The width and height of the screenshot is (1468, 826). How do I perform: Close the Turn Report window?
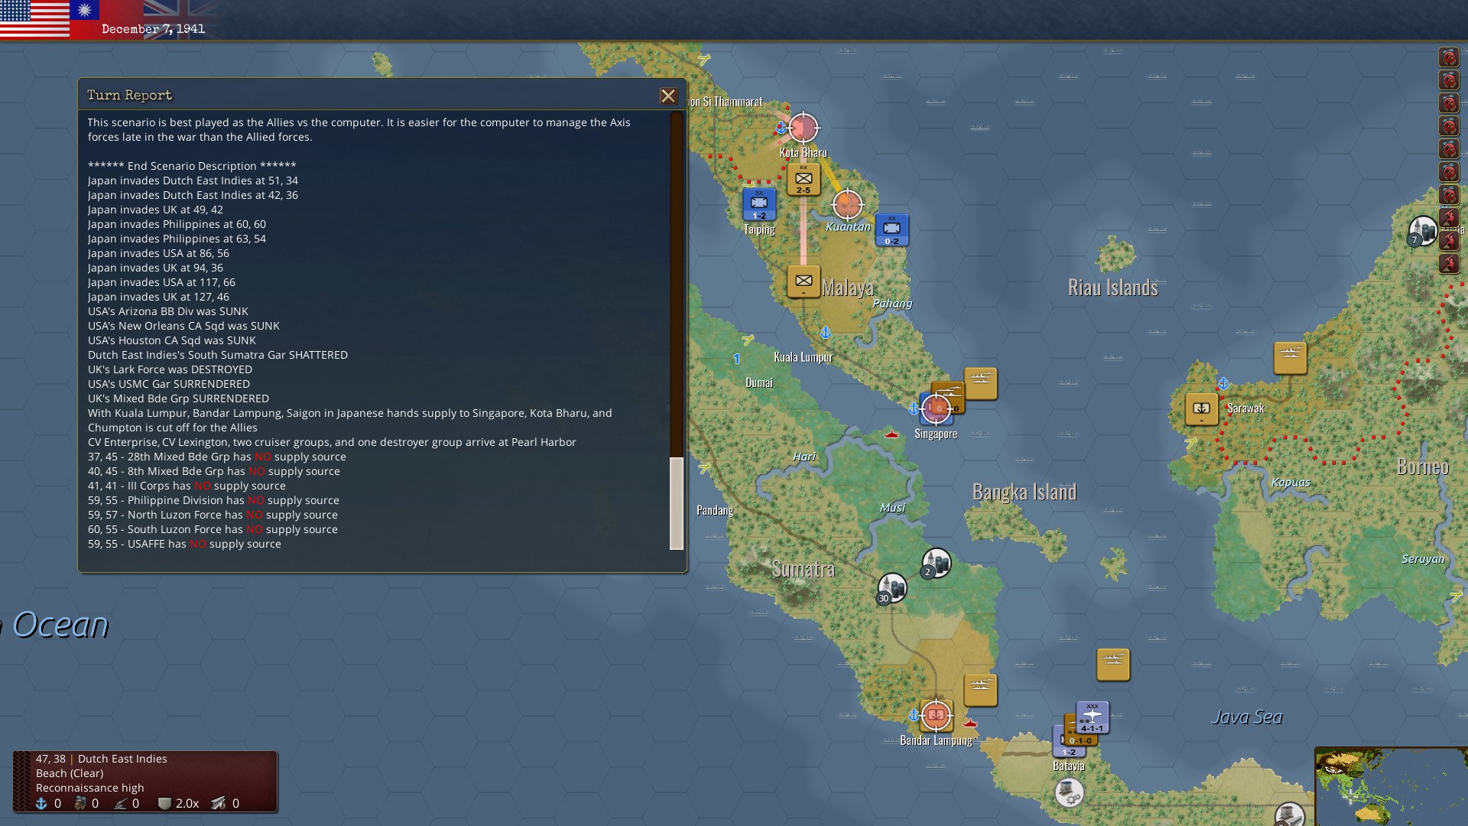pos(668,96)
